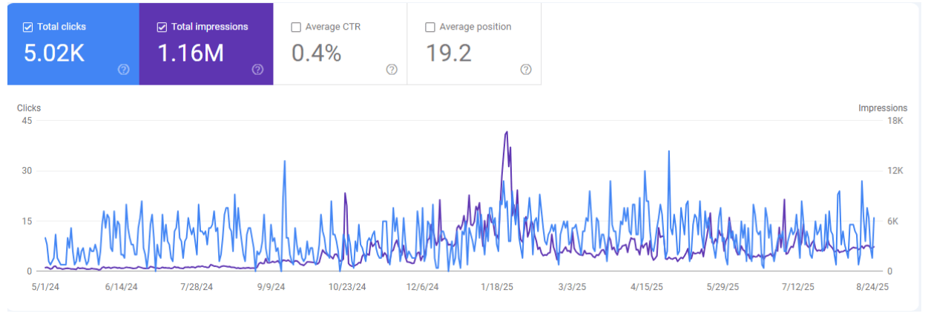Click the Average position help question mark
The height and width of the screenshot is (322, 928).
coord(525,70)
